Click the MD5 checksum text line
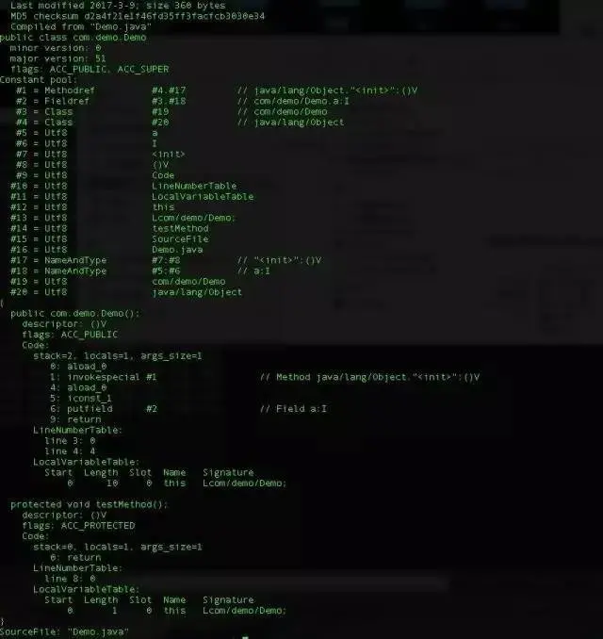Viewport: 603px width, 639px height. 138,16
